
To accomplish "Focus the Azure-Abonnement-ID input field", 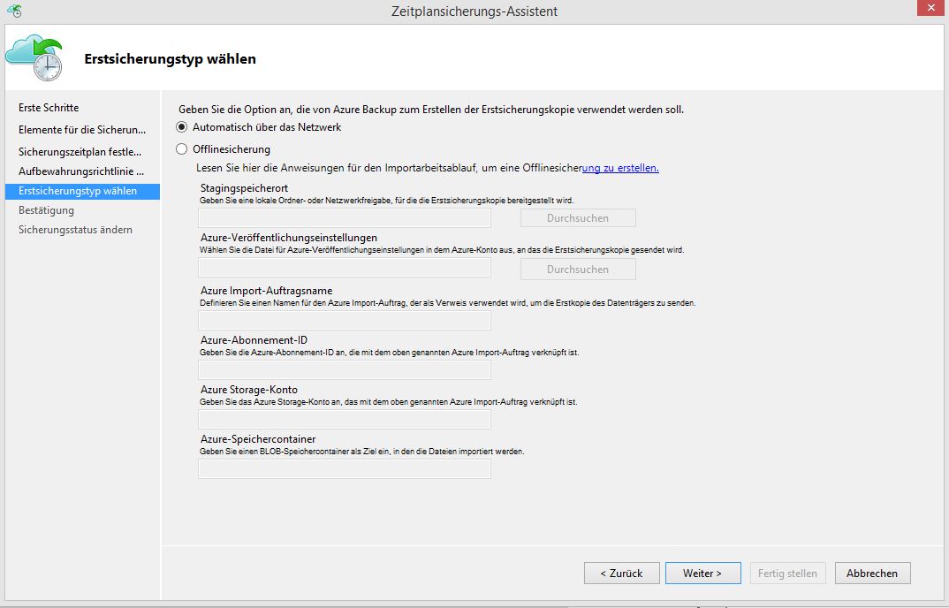I will (x=345, y=369).
